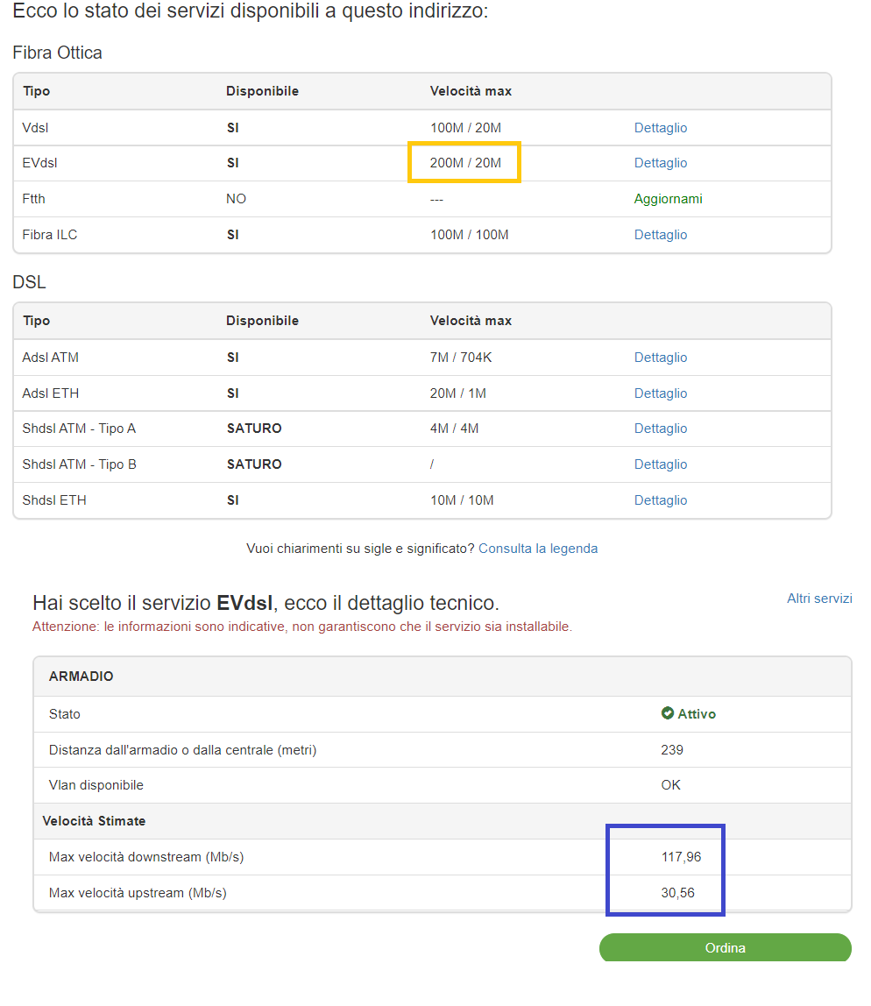Viewport: 871px width, 1006px height.
Task: Click the Velocità Stimate section header
Action: coord(94,821)
